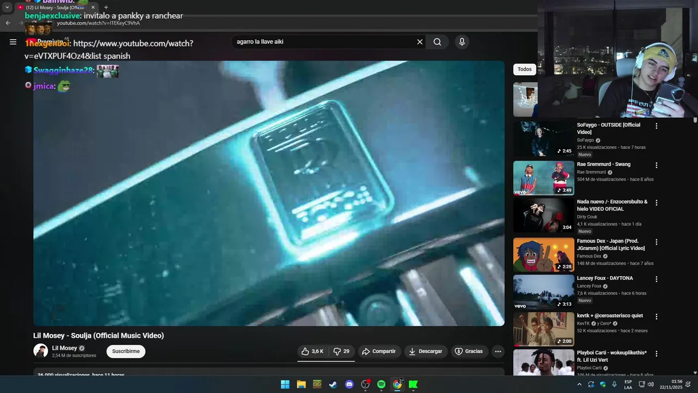Image resolution: width=698 pixels, height=393 pixels.
Task: Click the magnifier search button
Action: [437, 42]
